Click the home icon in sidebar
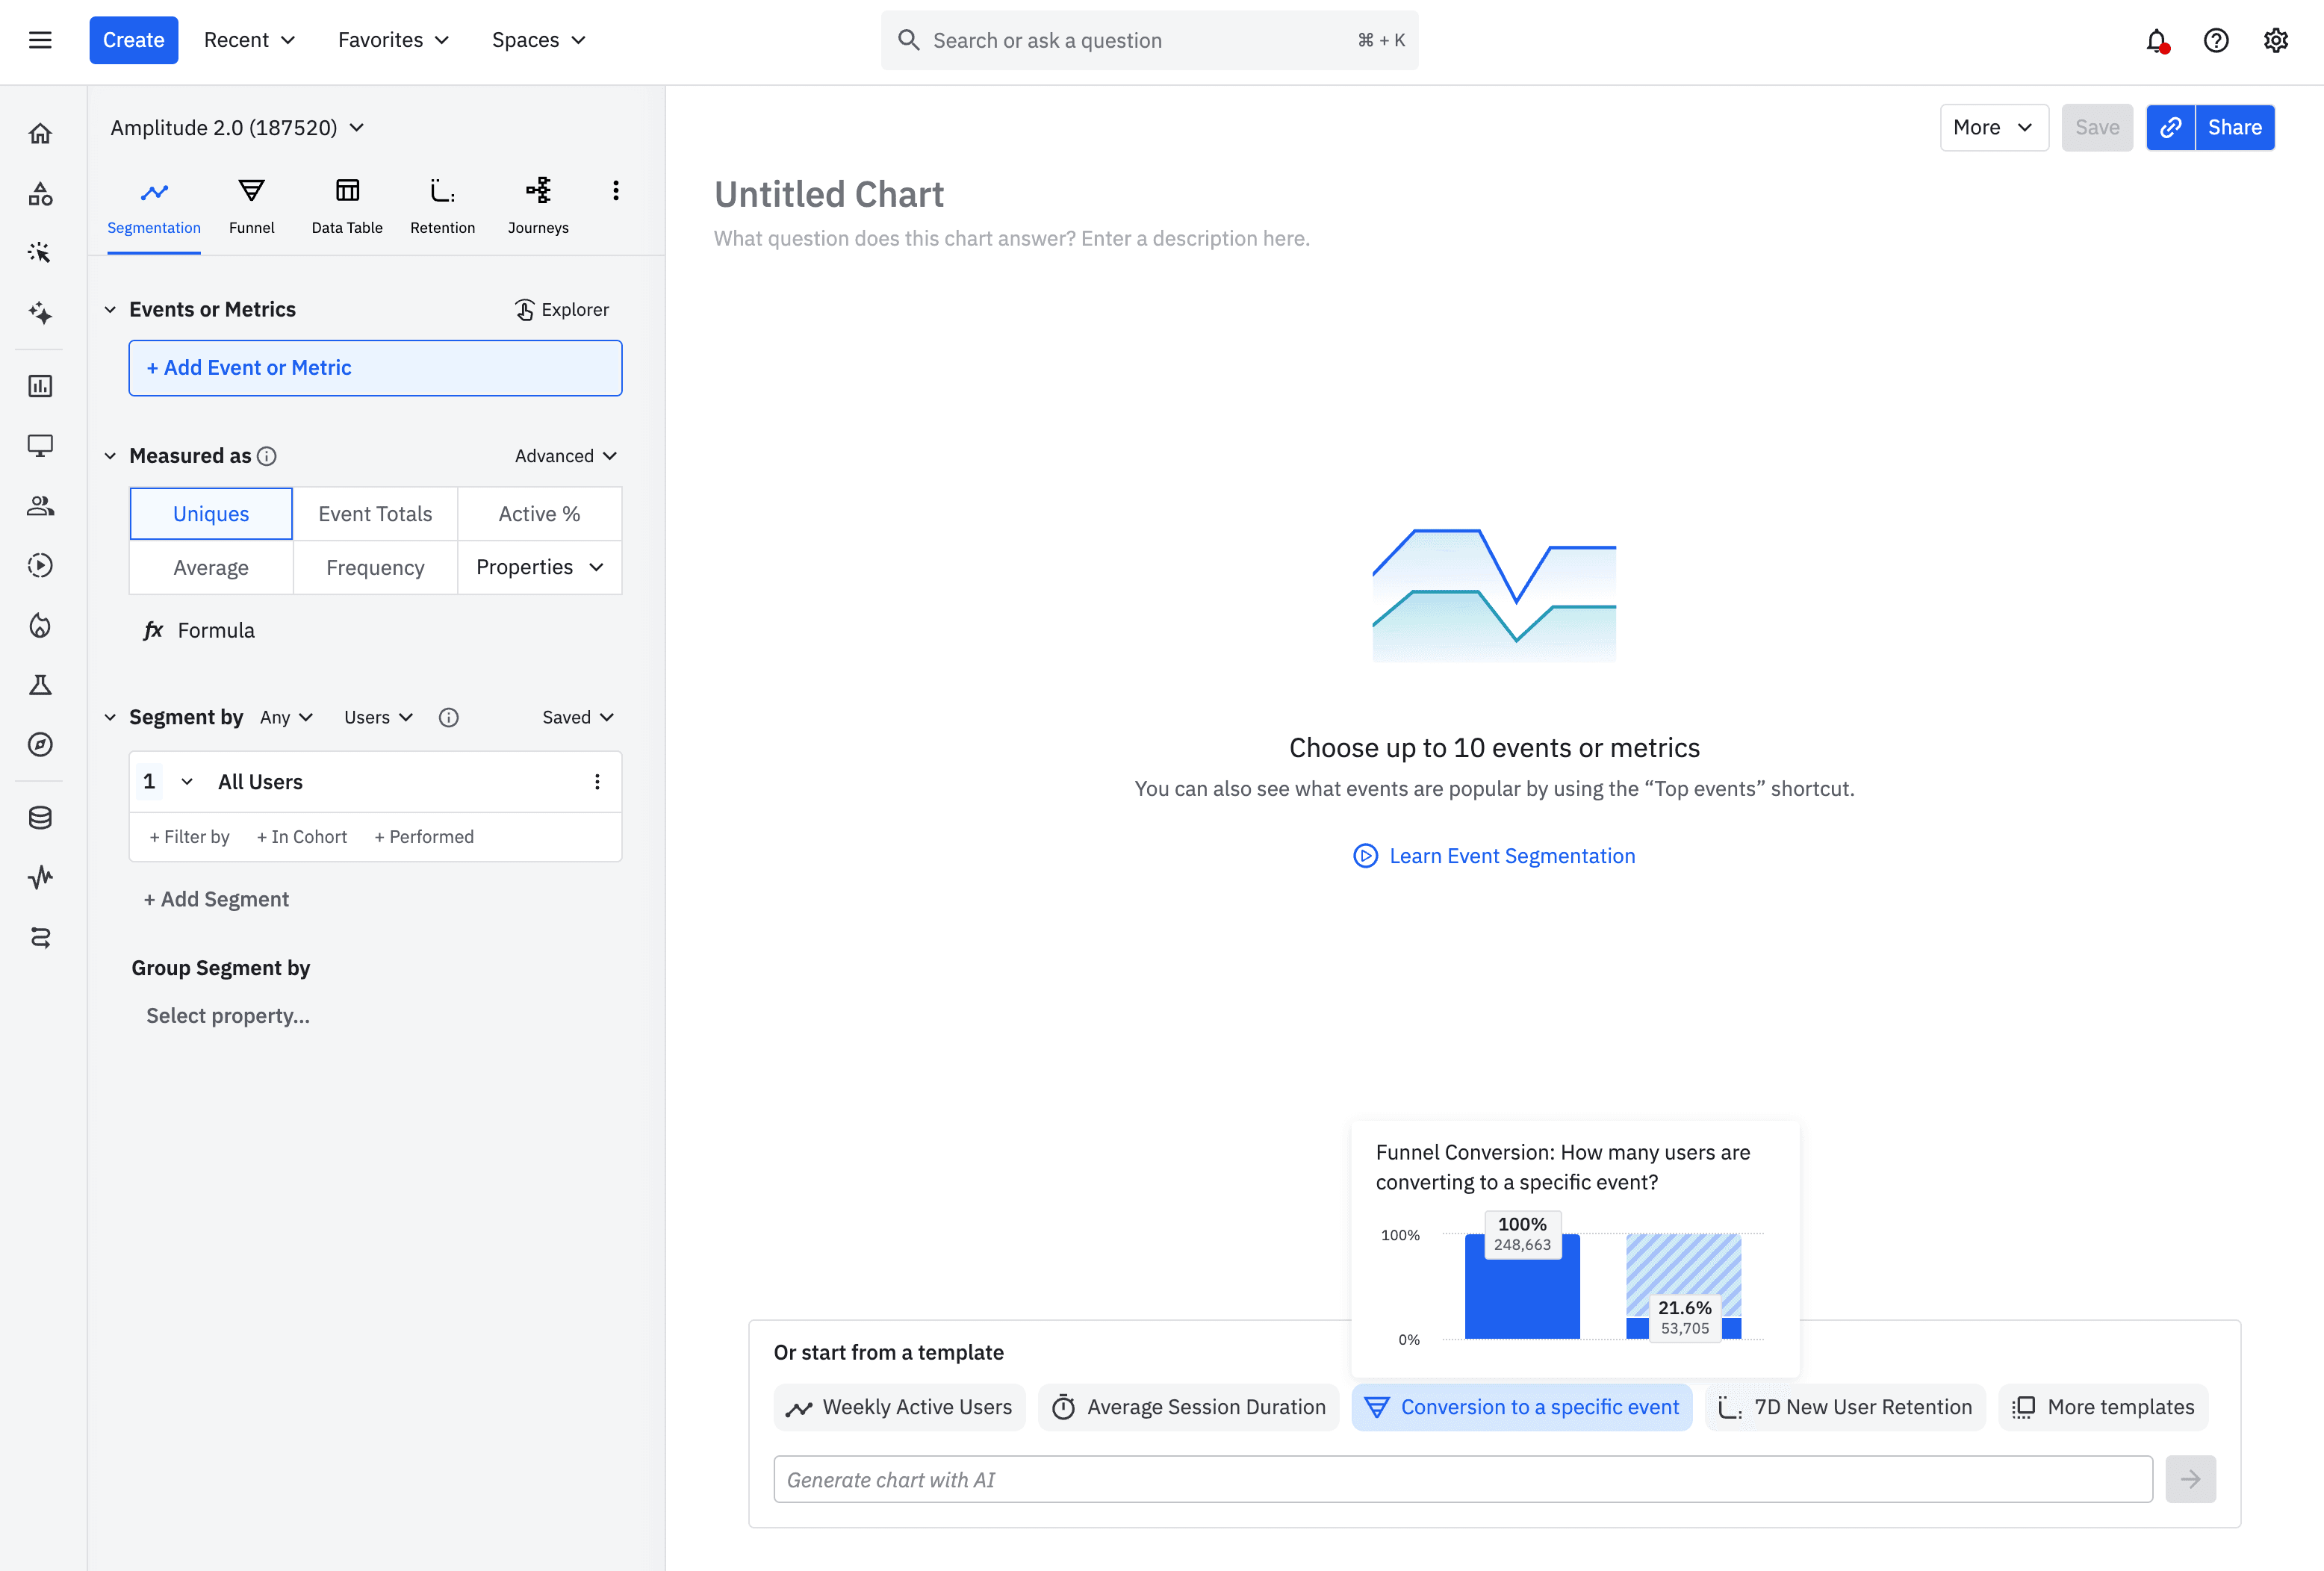The image size is (2324, 1571). click(x=40, y=133)
